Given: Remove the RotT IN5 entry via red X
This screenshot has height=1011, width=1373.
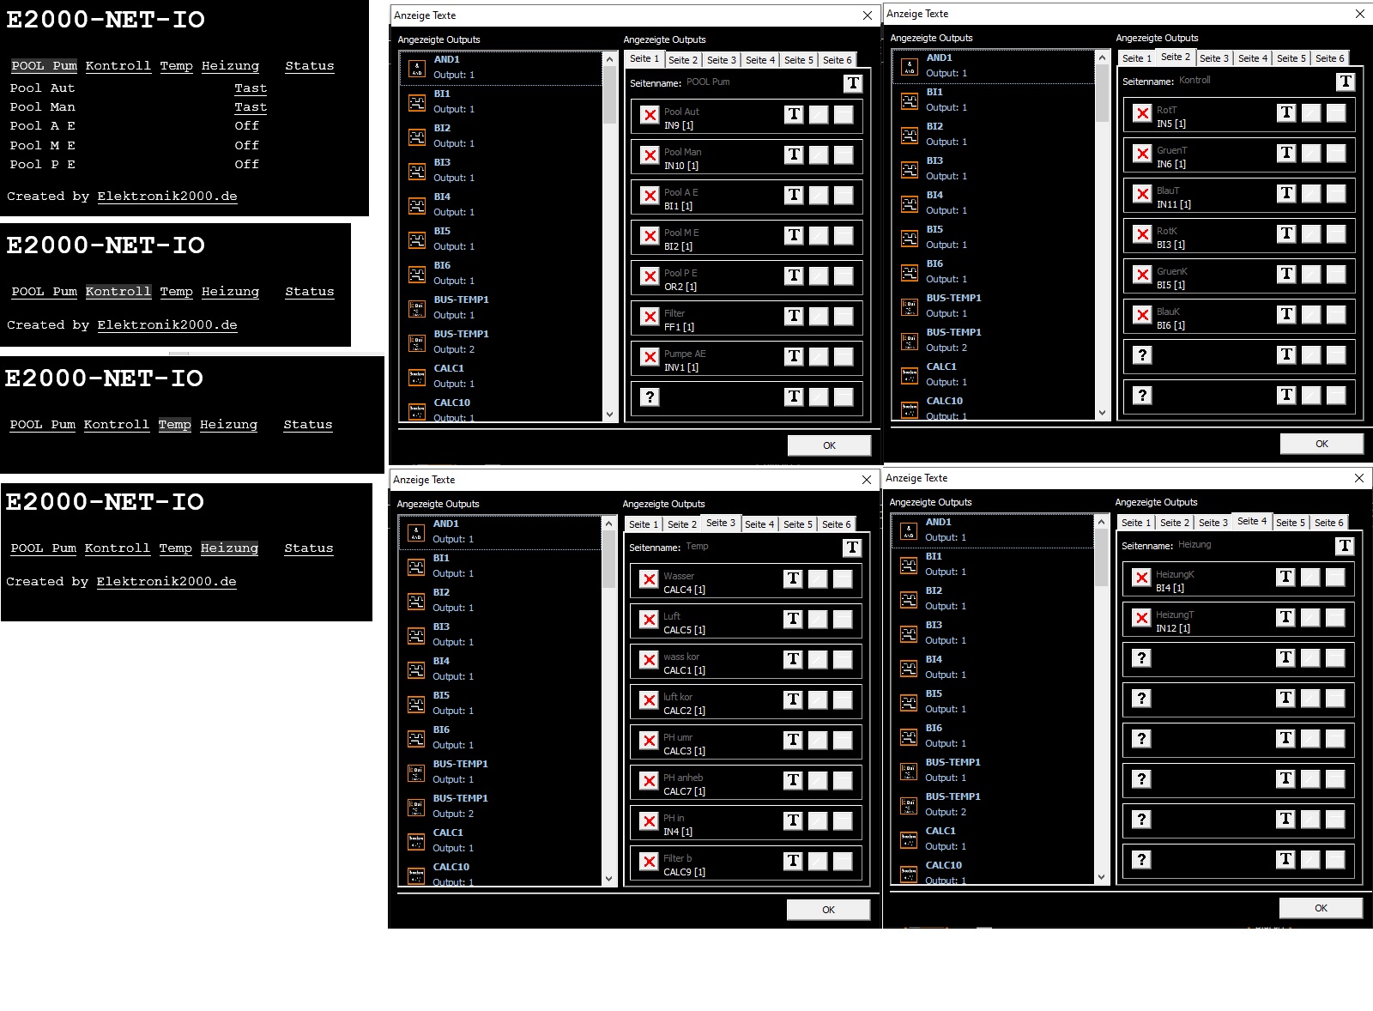Looking at the screenshot, I should tap(1142, 113).
